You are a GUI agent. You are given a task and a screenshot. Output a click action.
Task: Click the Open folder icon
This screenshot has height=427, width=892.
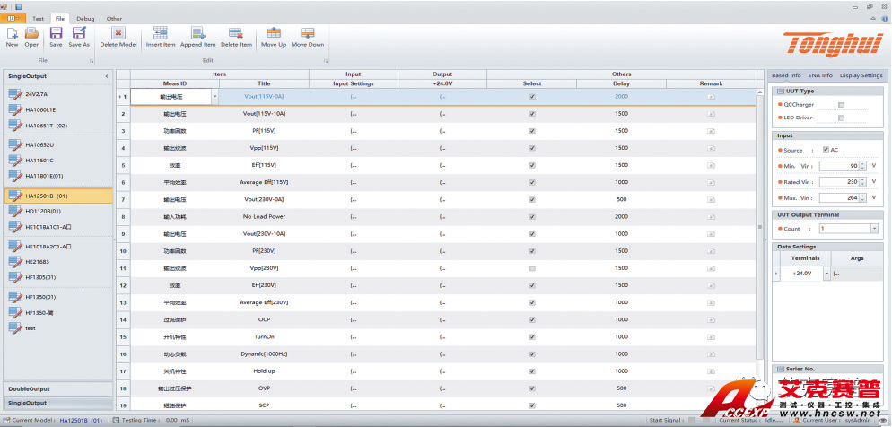[x=32, y=32]
